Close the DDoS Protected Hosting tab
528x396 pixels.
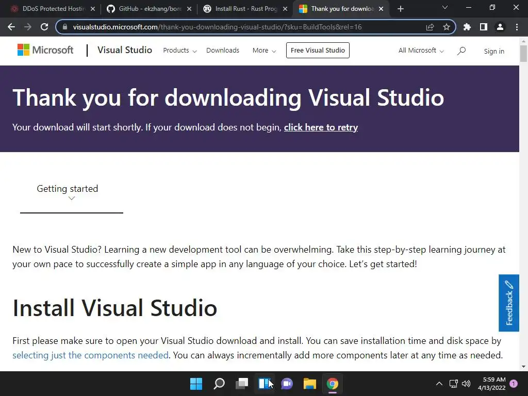click(93, 9)
